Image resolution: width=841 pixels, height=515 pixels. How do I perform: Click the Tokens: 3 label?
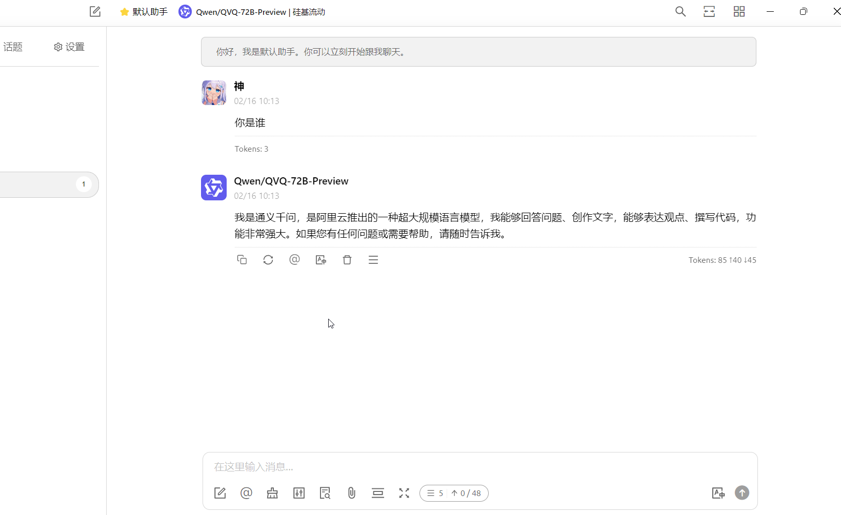tap(251, 149)
